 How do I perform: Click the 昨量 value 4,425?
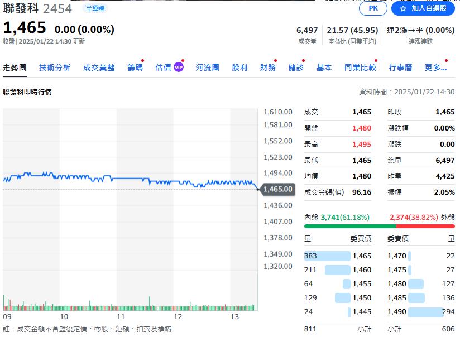tap(445, 176)
